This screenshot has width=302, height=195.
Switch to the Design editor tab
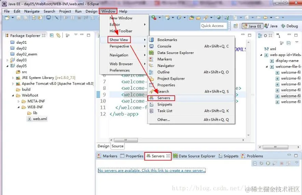103,146
